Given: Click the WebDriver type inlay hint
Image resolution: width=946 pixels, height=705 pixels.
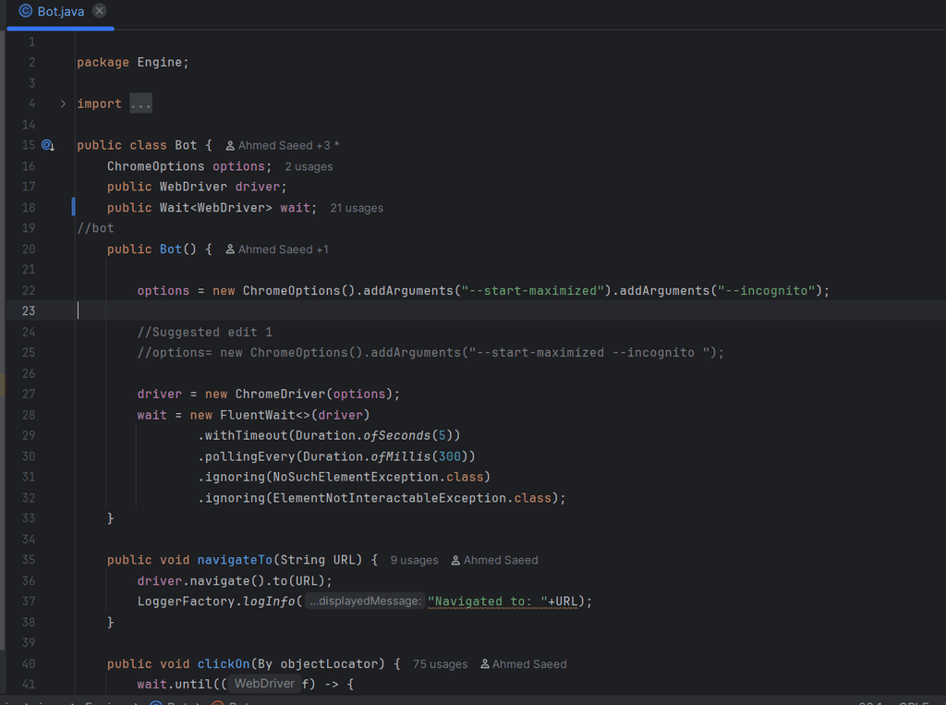Looking at the screenshot, I should [263, 684].
